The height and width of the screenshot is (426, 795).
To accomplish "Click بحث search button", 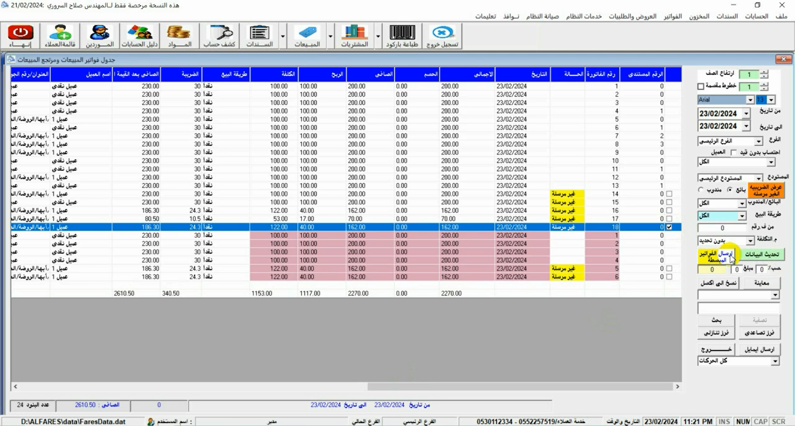I will (x=716, y=320).
